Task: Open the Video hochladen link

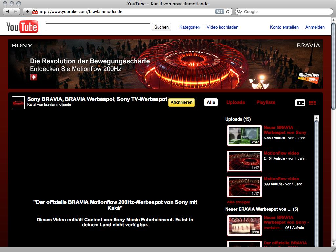Action: [222, 27]
